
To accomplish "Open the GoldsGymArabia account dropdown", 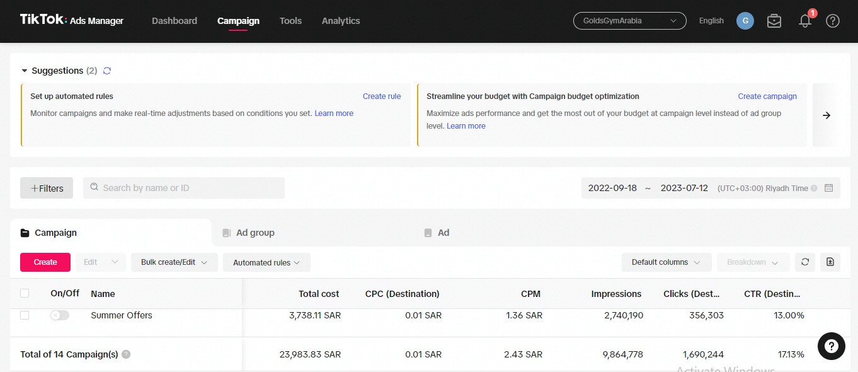I will [629, 21].
